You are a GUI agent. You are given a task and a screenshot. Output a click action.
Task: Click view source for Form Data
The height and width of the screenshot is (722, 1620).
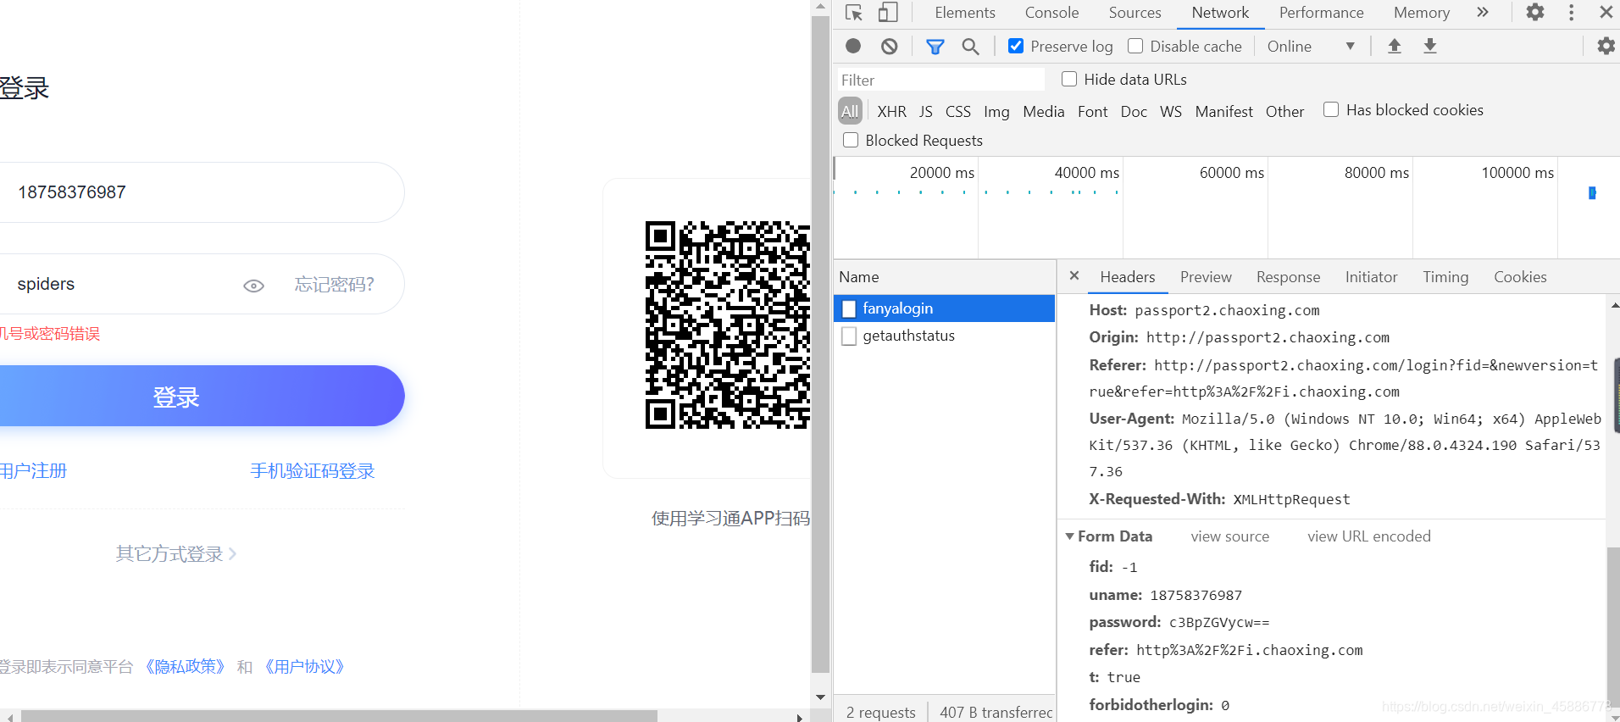(x=1229, y=536)
